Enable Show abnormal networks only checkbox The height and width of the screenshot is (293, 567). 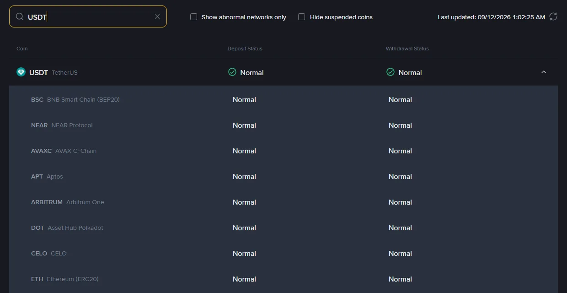point(193,17)
